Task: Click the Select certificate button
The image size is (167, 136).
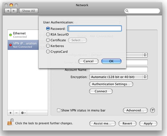Action: point(78,40)
